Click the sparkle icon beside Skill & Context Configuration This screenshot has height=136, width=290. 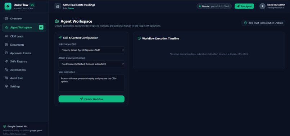click(60, 37)
